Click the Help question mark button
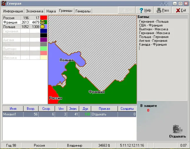The image size is (190, 149). coord(145,10)
